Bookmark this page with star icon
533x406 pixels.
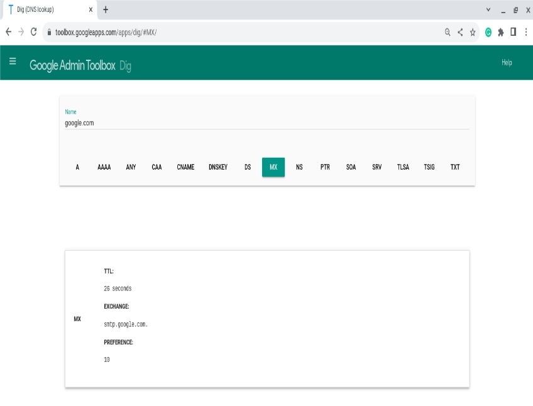[x=473, y=32]
